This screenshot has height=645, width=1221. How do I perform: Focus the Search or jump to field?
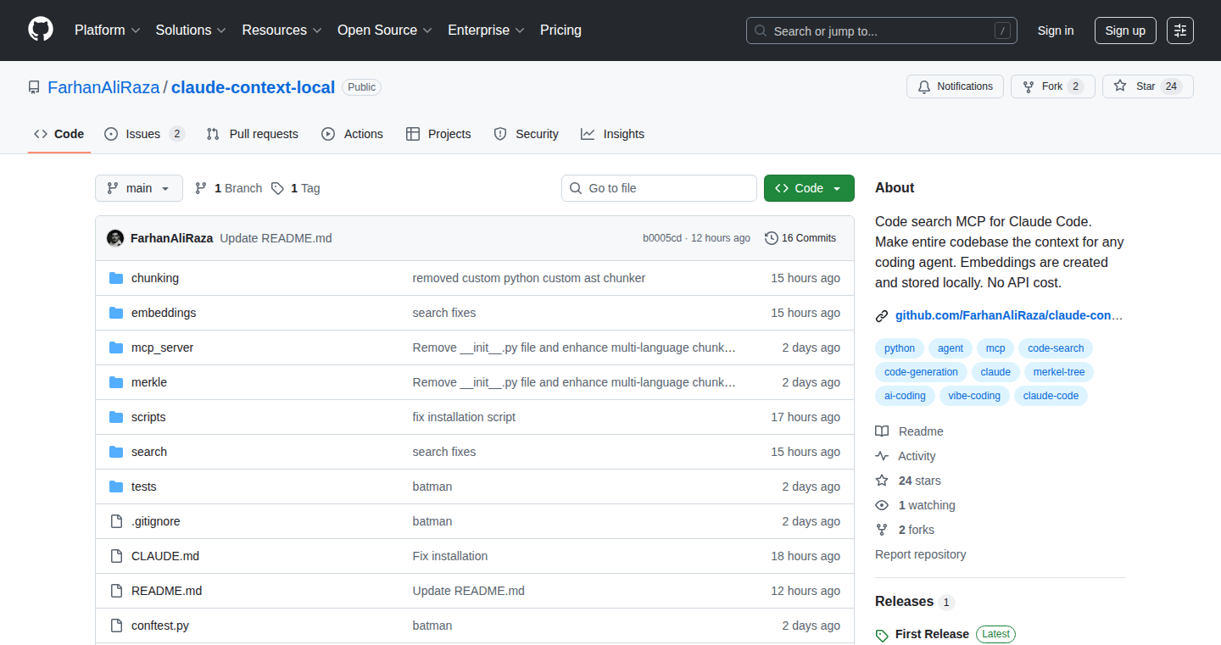click(882, 31)
